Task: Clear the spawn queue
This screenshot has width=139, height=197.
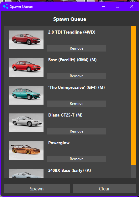Action: point(104,189)
